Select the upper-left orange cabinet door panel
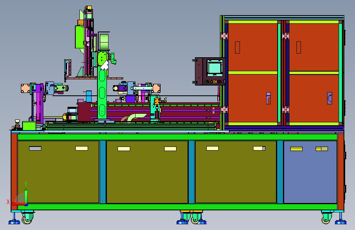Viewport: 355px width, 230px height. tap(253, 47)
